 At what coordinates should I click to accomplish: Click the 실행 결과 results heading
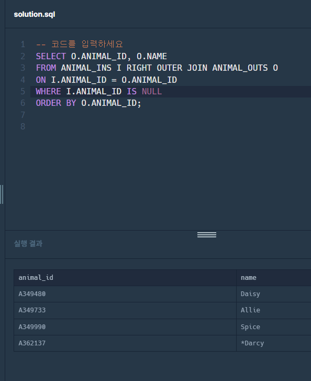(28, 244)
